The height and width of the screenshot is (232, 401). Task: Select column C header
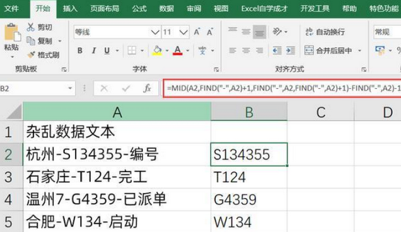click(x=321, y=112)
